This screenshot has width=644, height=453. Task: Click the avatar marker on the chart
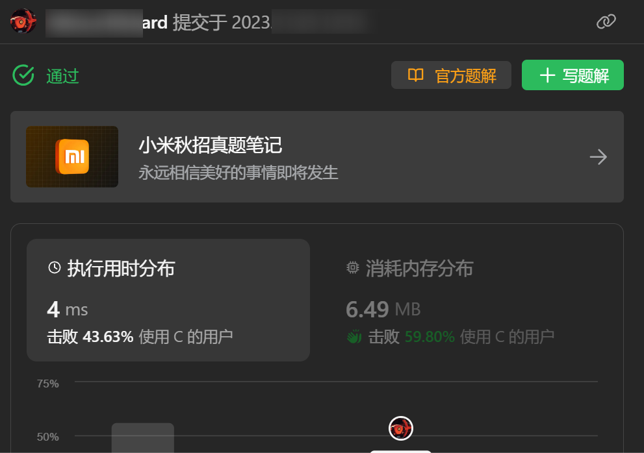point(400,428)
